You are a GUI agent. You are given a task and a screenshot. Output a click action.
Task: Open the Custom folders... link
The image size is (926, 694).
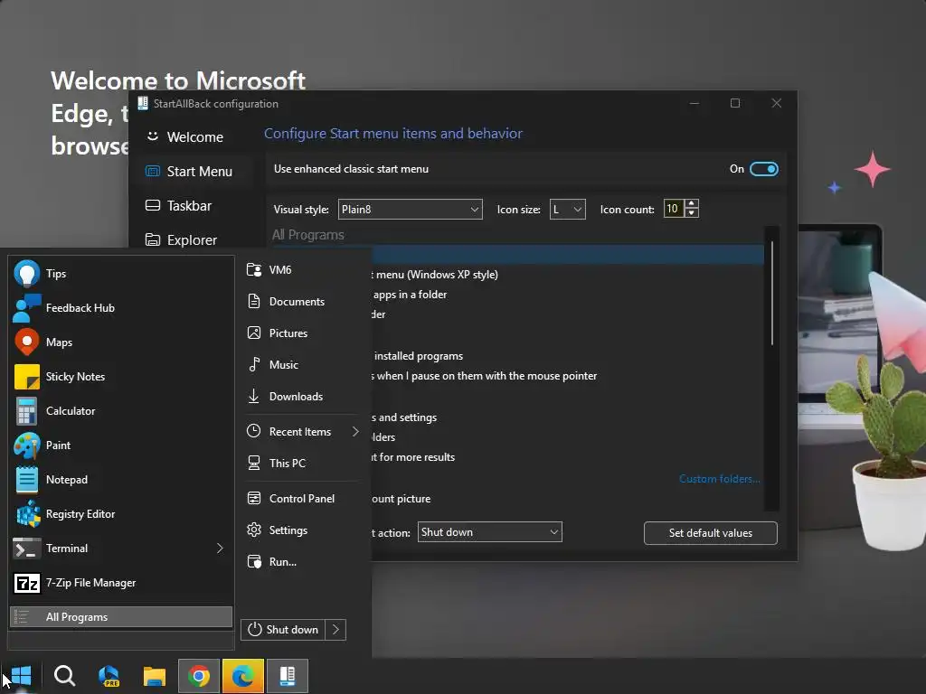point(719,479)
